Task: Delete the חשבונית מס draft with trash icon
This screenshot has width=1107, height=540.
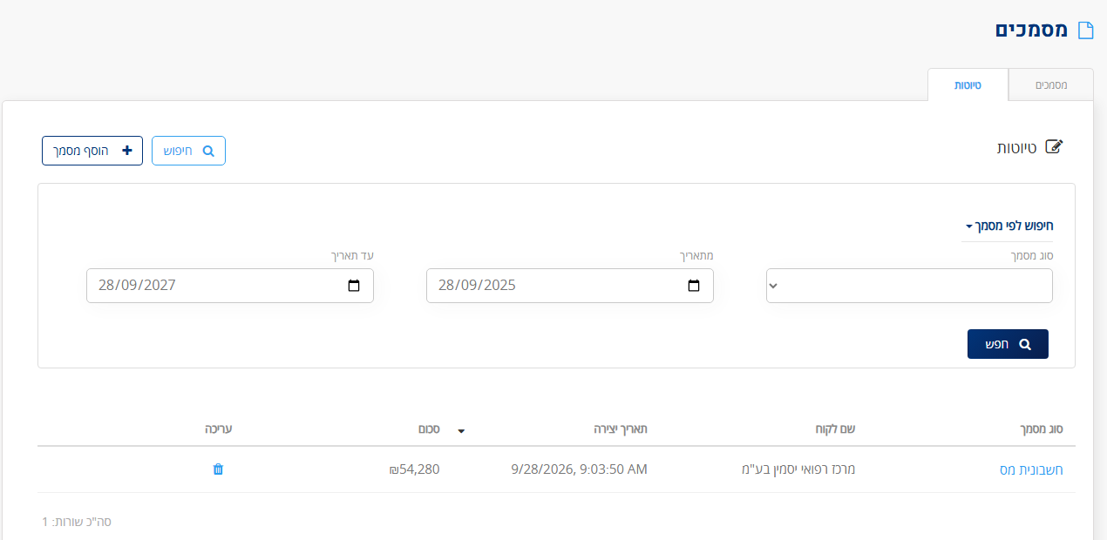Action: (x=218, y=469)
